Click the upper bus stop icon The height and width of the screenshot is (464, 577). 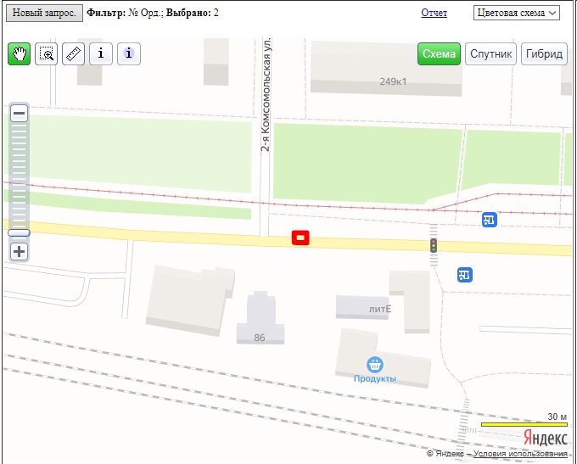coord(490,220)
